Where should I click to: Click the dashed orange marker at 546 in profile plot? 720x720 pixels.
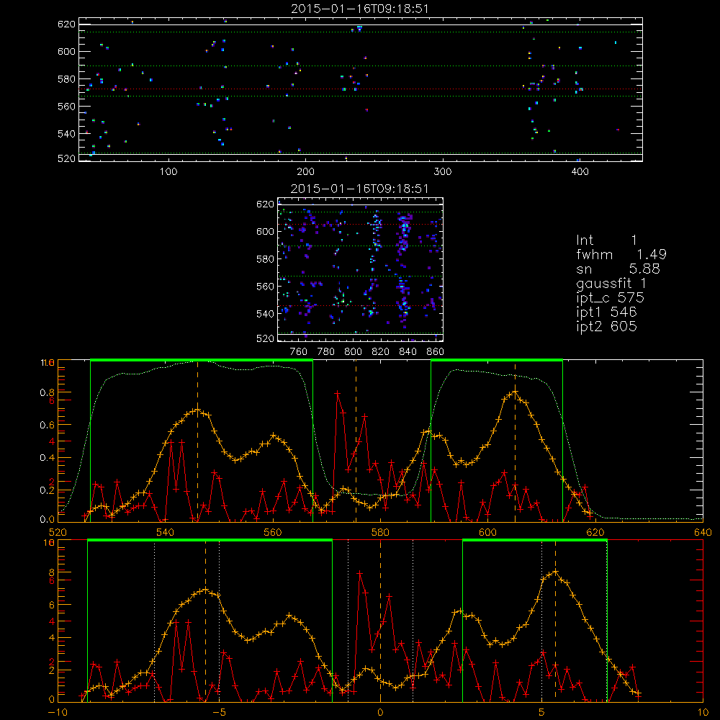click(x=198, y=441)
